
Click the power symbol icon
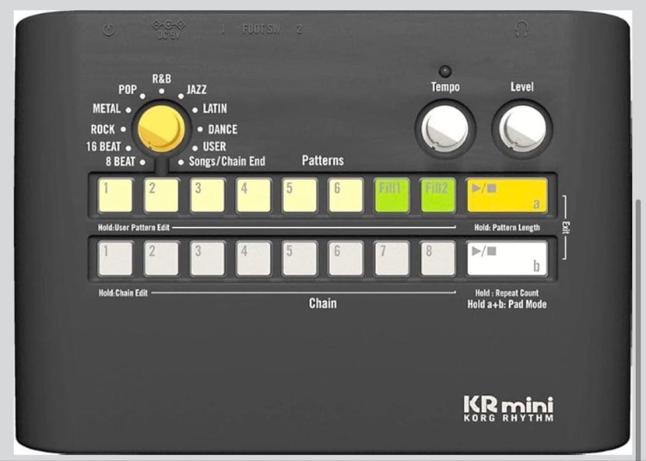(x=109, y=30)
